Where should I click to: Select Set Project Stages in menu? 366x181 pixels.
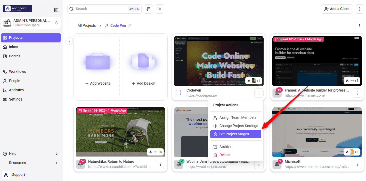[x=236, y=134]
